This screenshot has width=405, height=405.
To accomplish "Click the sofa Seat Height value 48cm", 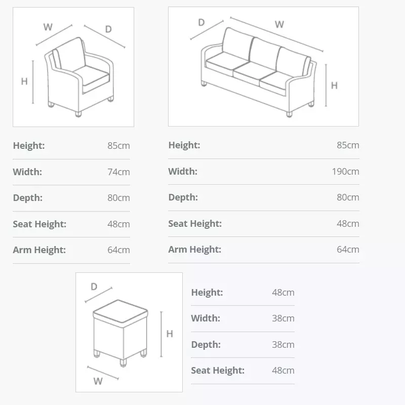I will click(x=348, y=224).
